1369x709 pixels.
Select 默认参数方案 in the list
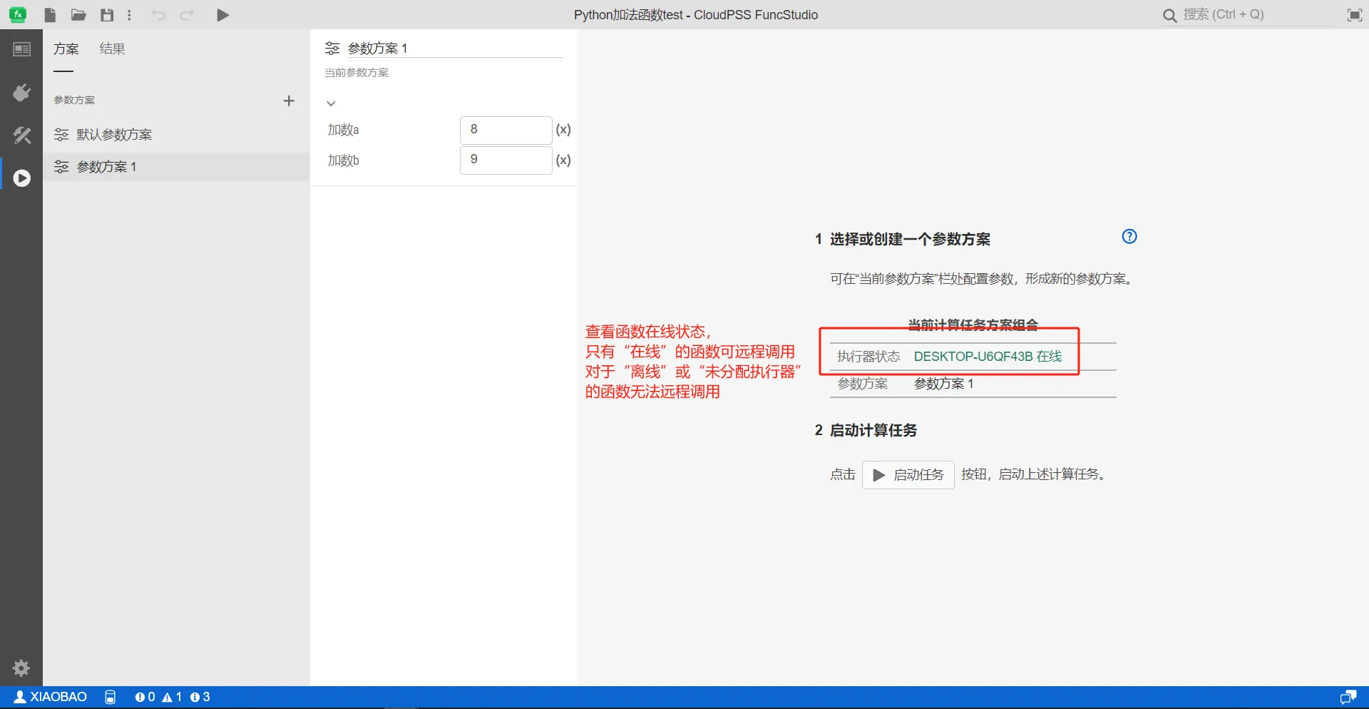point(176,134)
